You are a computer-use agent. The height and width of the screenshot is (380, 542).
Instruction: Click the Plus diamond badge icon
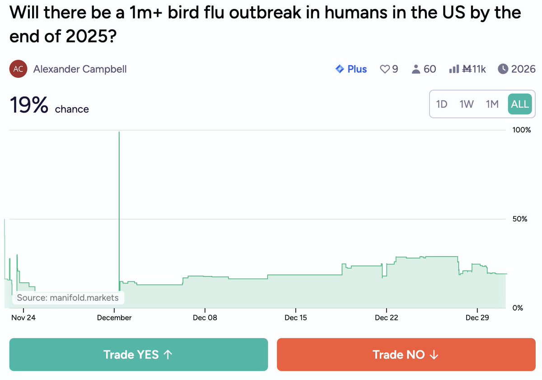[x=340, y=69]
